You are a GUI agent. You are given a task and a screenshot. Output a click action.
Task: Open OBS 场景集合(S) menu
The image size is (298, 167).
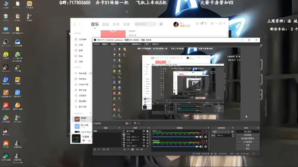136,44
